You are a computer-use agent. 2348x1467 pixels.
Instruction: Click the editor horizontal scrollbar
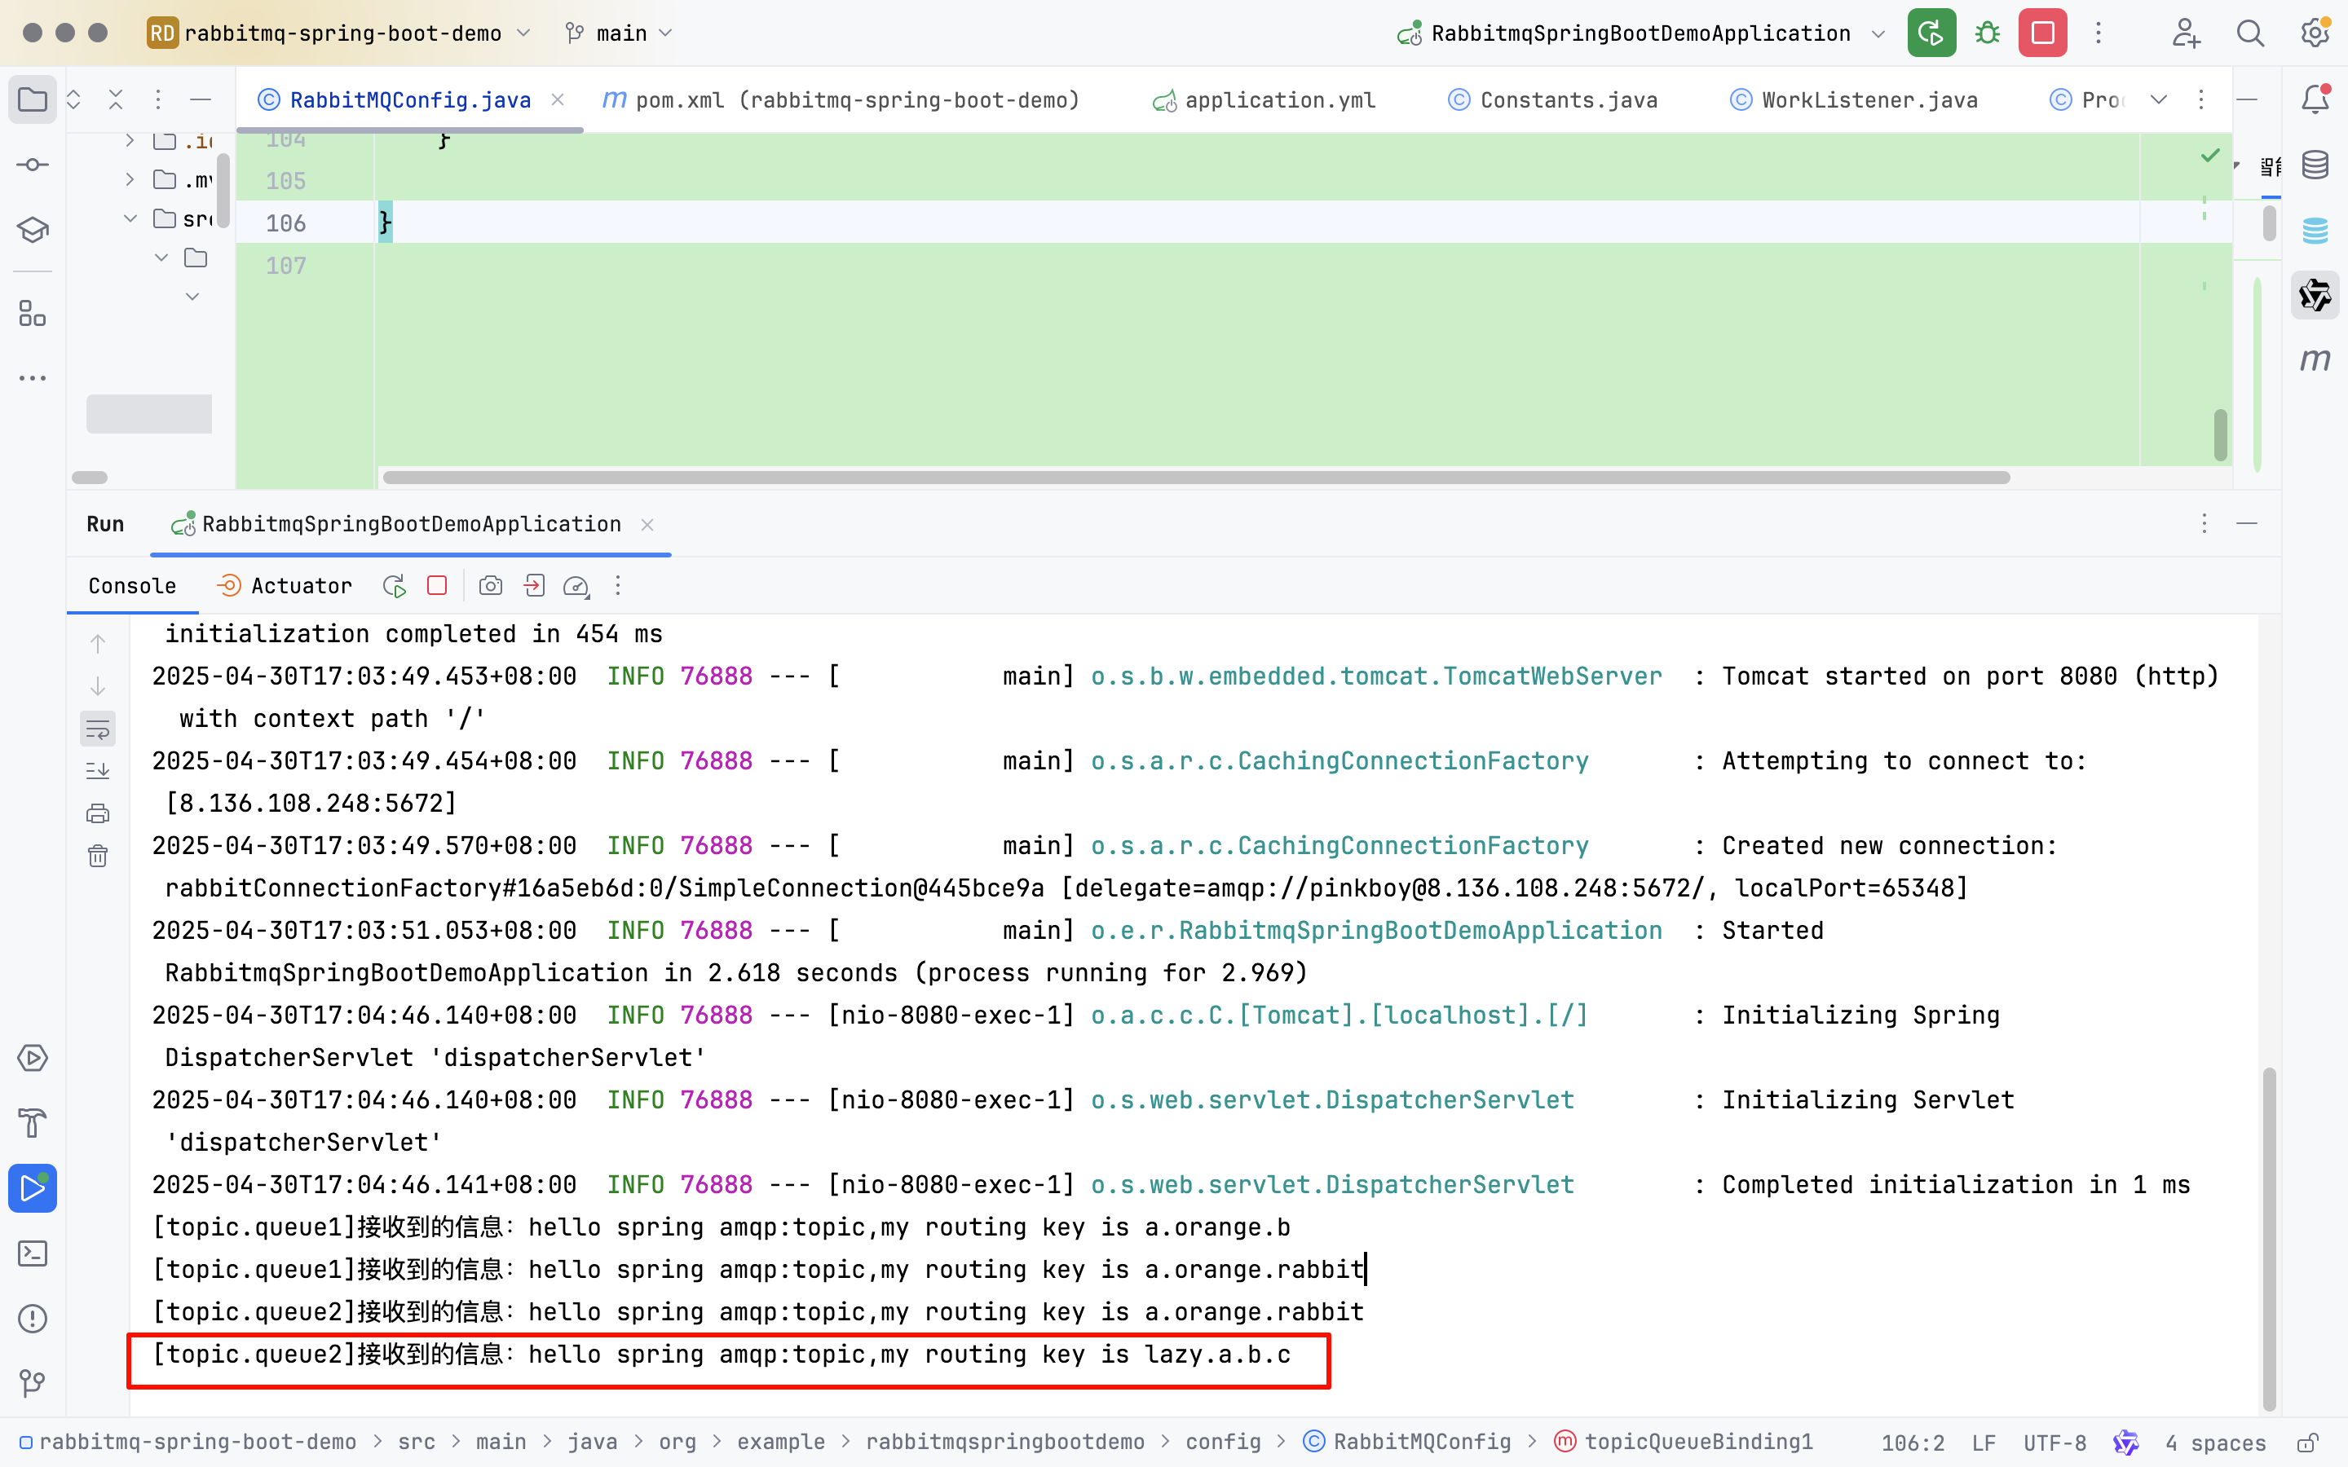1195,478
